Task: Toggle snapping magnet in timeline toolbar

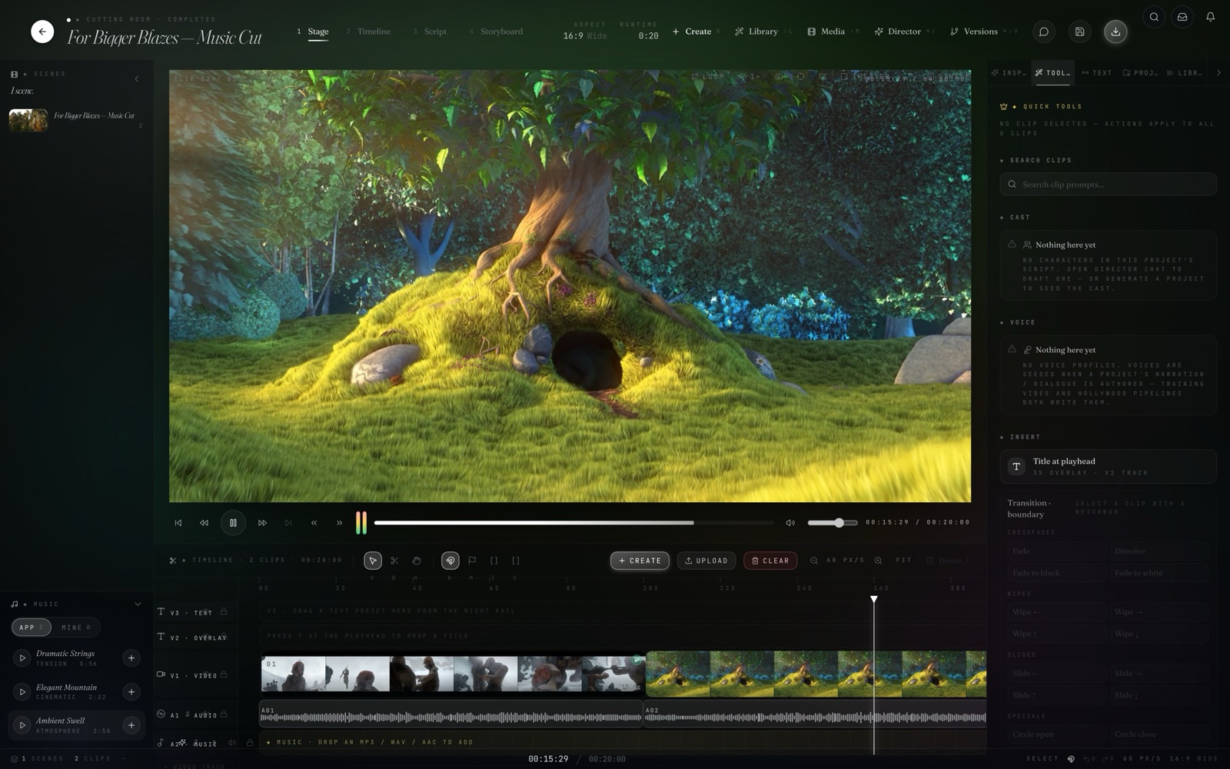Action: coord(450,561)
